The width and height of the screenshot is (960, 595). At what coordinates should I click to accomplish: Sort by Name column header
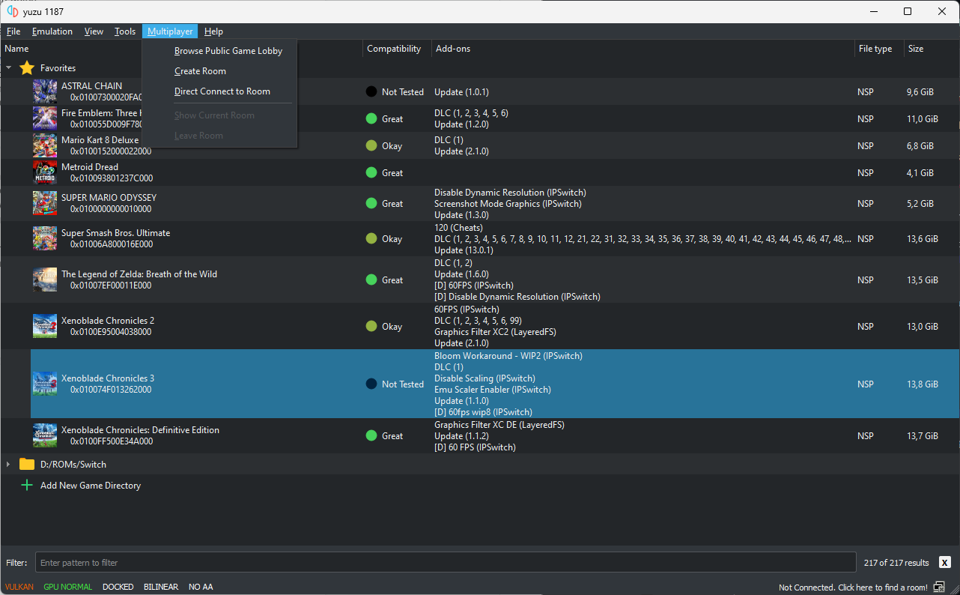181,49
